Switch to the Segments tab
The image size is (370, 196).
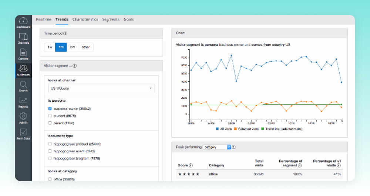111,19
